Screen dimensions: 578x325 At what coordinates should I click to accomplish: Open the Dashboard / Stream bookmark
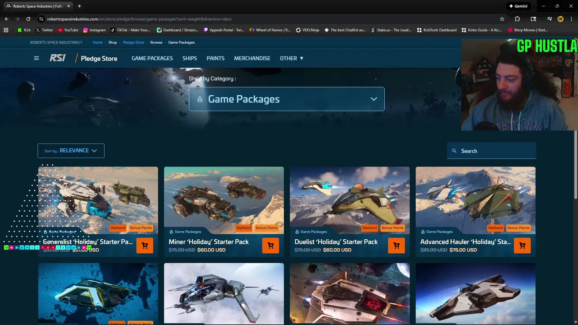click(x=177, y=30)
